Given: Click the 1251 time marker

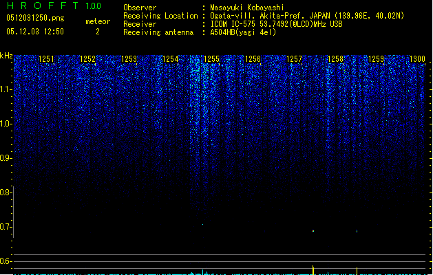Looking at the screenshot, I should coord(46,59).
